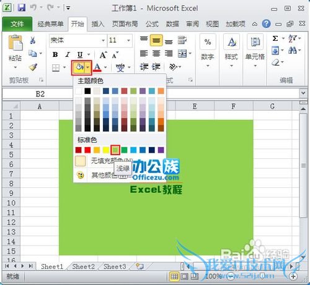This screenshot has height=285, width=310.
Task: Click the Fill down arrow icon
Action: coord(275,50)
